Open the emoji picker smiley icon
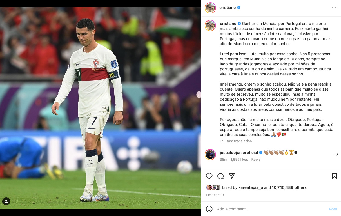 (x=209, y=209)
